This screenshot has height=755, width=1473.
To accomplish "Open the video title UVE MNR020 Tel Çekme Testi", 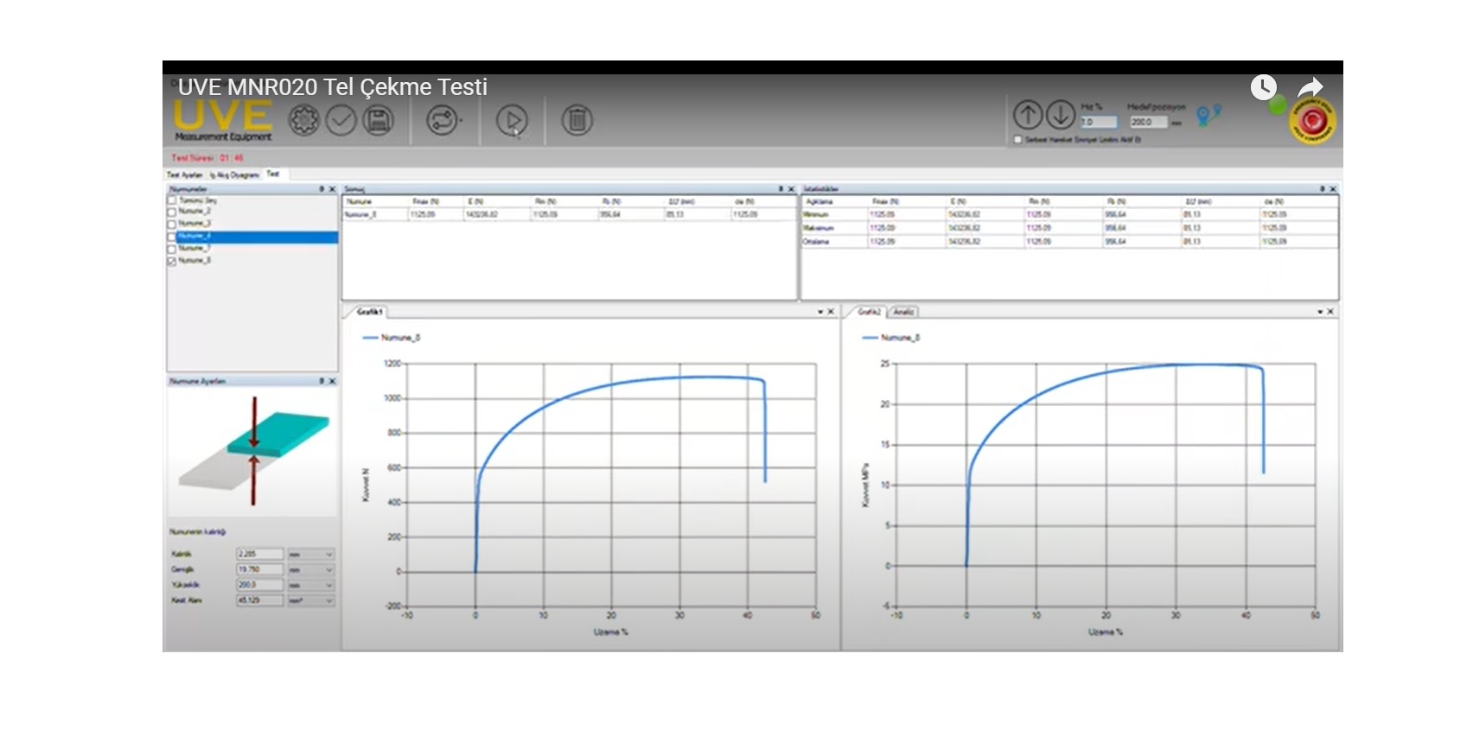I will pyautogui.click(x=333, y=86).
